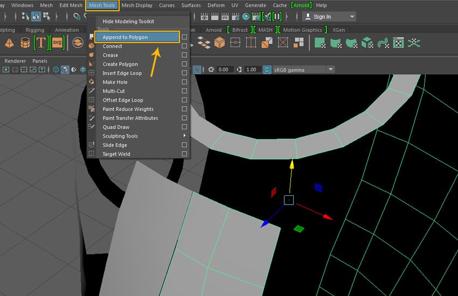Open the Mesh Tools menu

coord(102,5)
